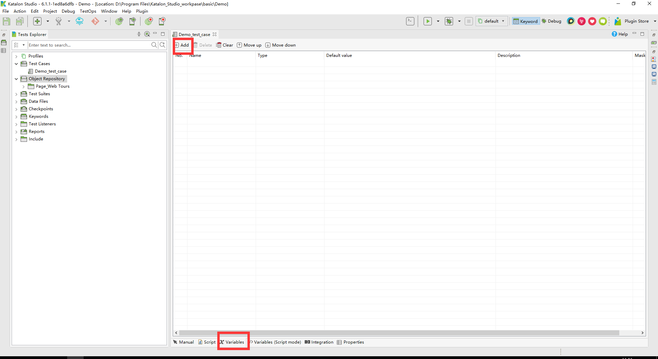This screenshot has width=658, height=359.
Task: Switch to Debug perspective
Action: coord(551,21)
